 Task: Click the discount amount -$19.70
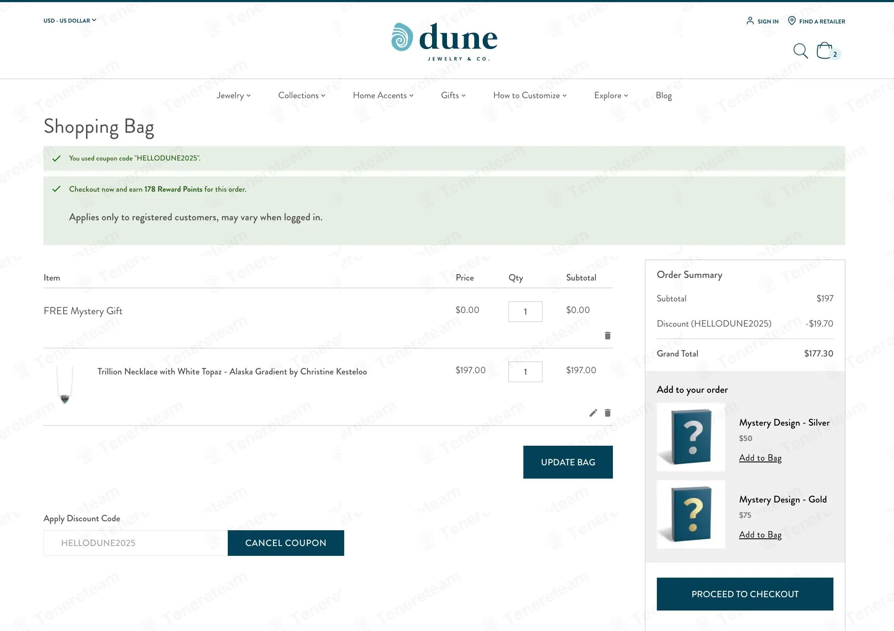(819, 324)
